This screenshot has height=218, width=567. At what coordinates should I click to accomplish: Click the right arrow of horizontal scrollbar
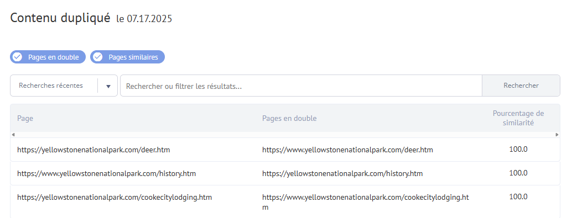point(557,135)
